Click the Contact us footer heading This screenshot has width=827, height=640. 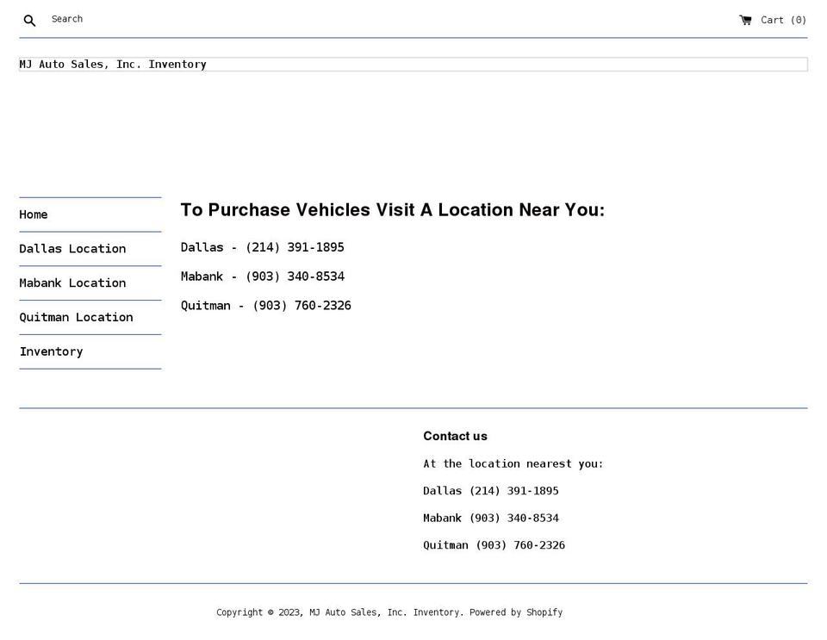click(x=455, y=436)
